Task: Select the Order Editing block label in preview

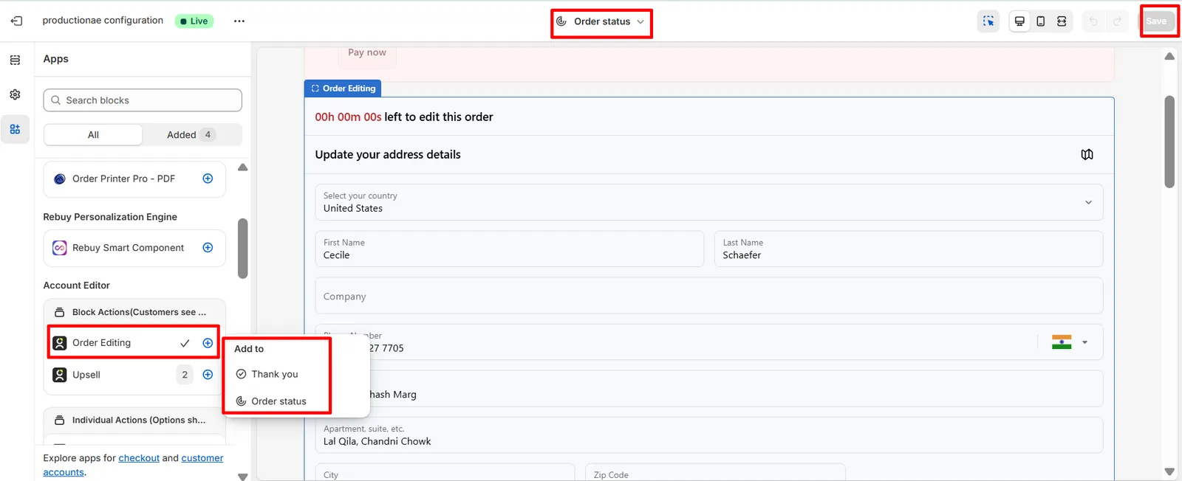Action: 343,89
